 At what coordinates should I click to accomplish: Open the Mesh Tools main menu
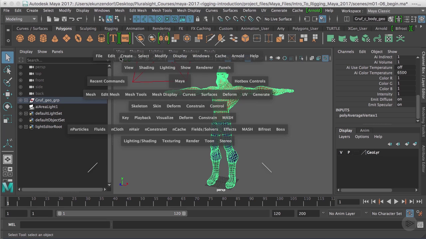coord(162,10)
